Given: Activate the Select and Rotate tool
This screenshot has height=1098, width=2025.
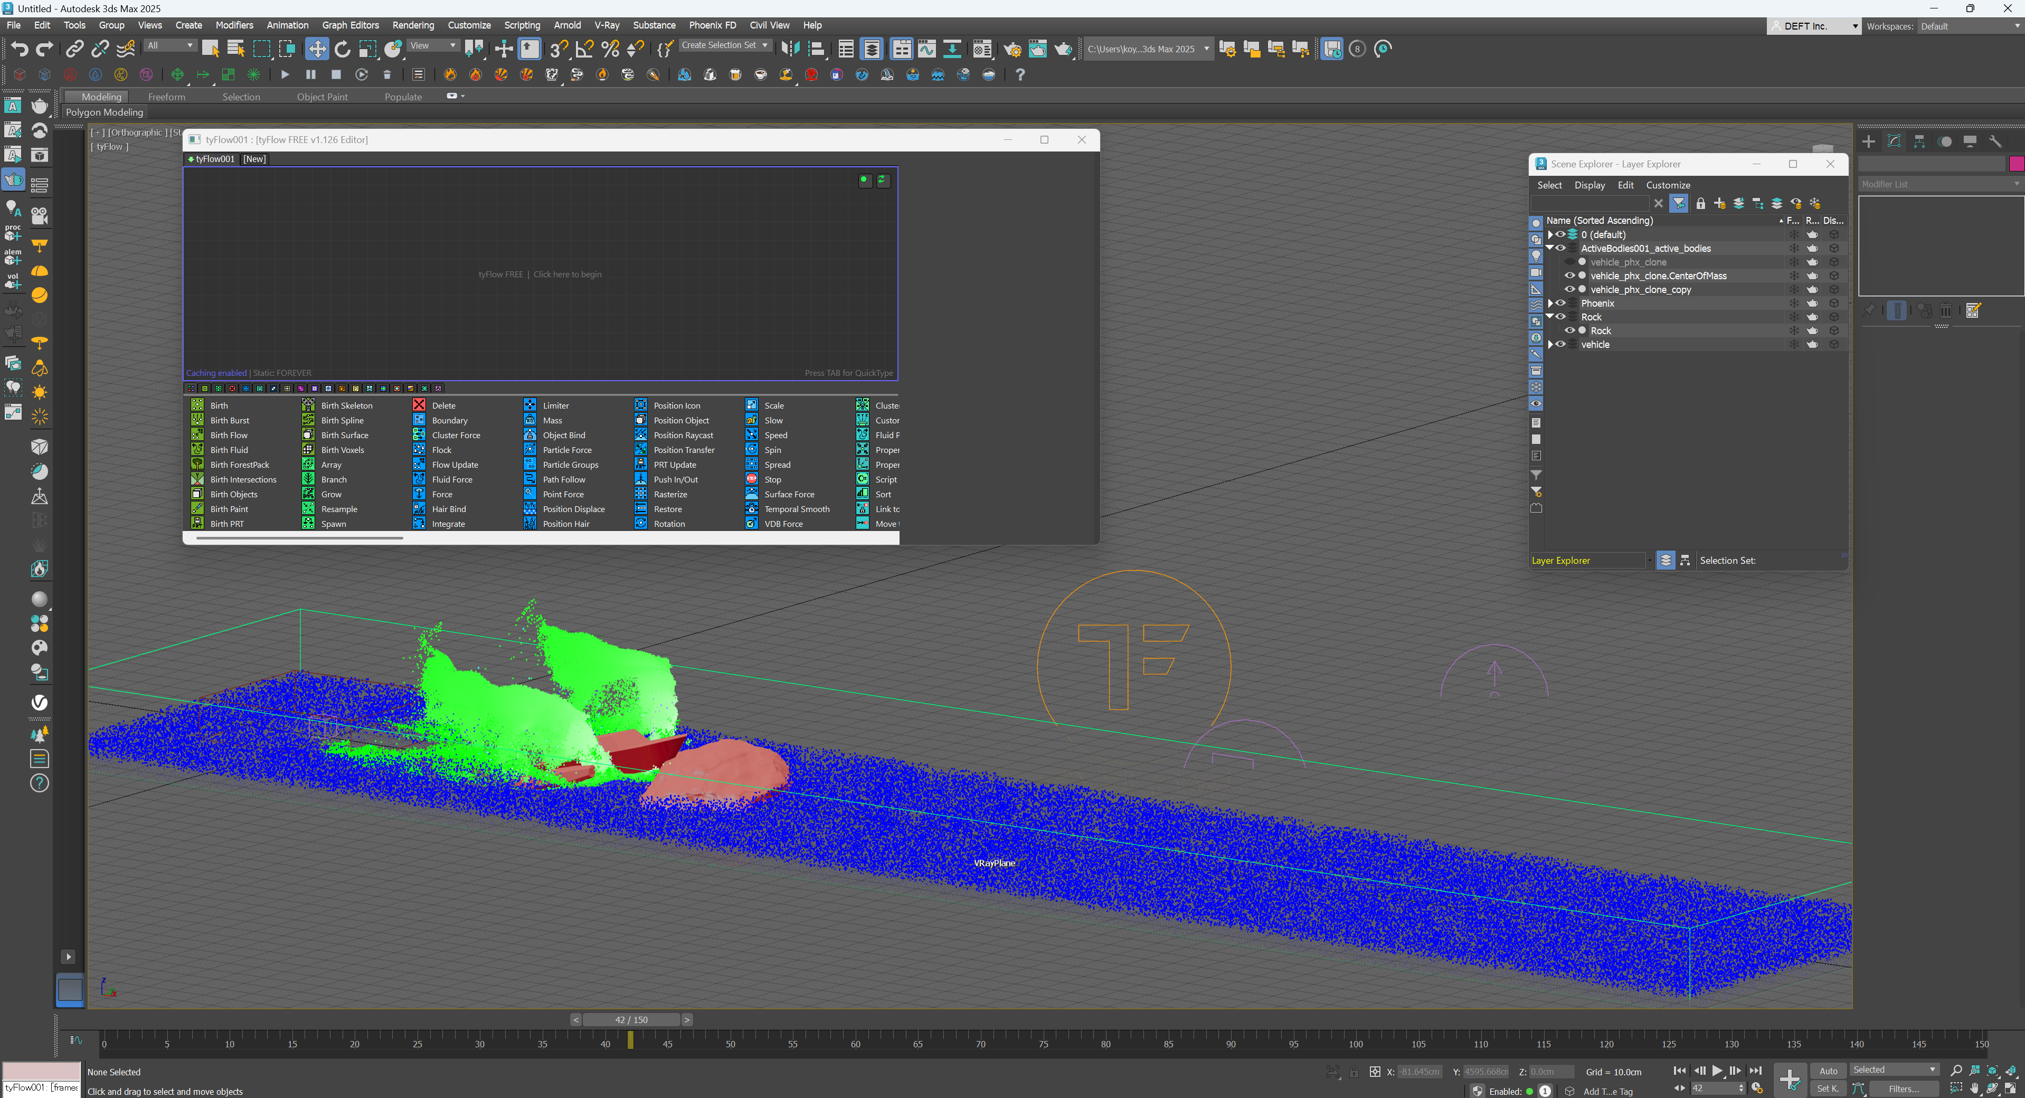Looking at the screenshot, I should pyautogui.click(x=342, y=49).
